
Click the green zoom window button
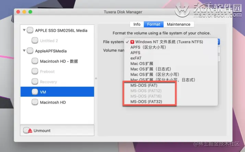(x=30, y=12)
